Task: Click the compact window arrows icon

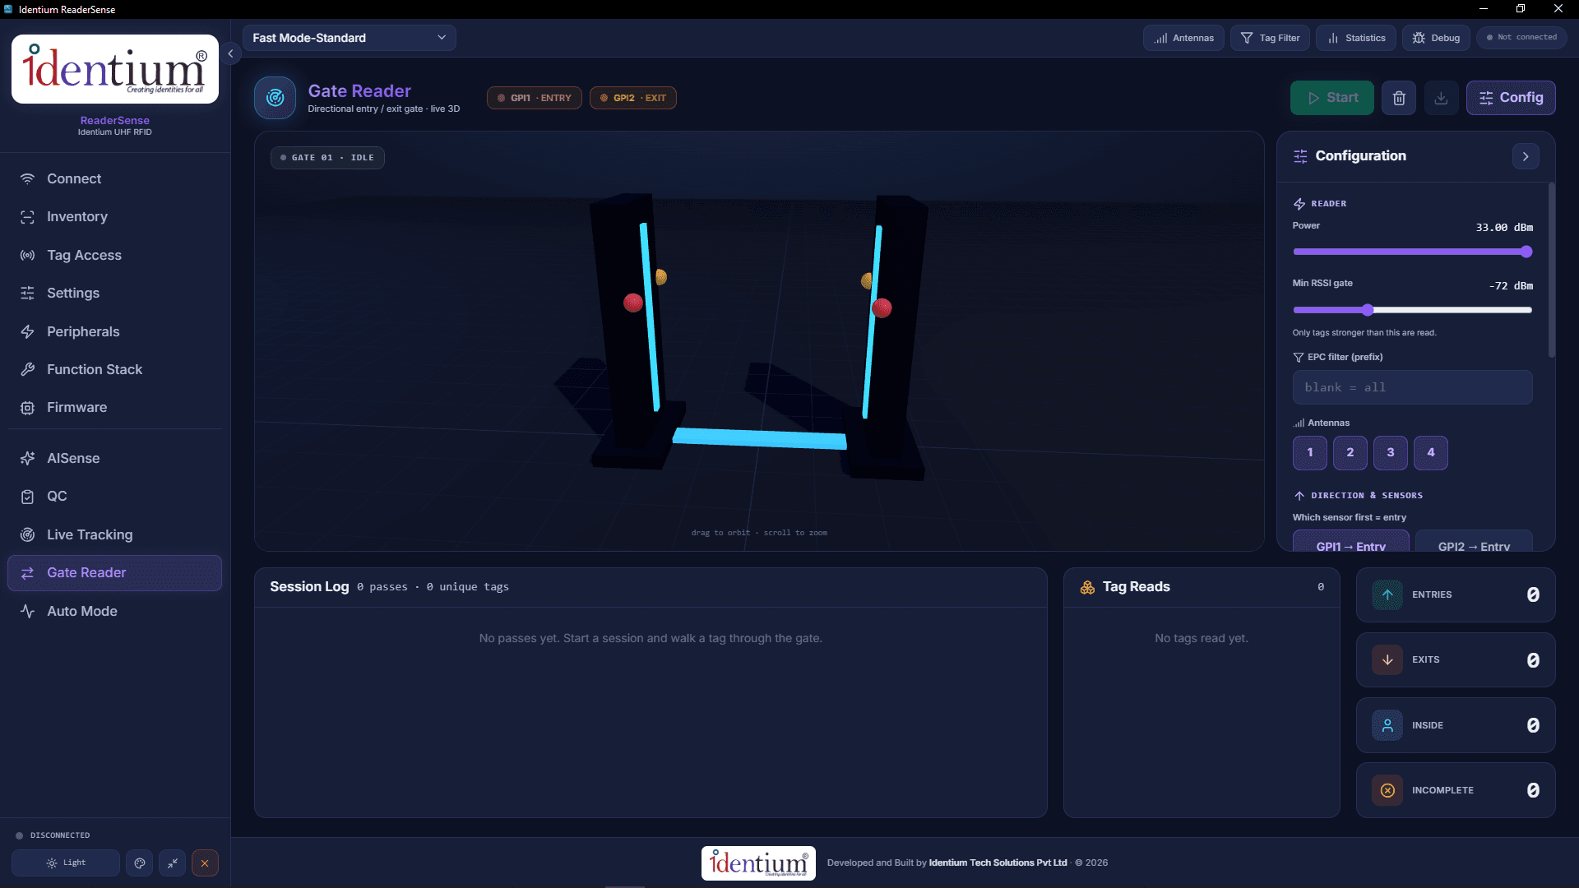Action: pos(172,863)
